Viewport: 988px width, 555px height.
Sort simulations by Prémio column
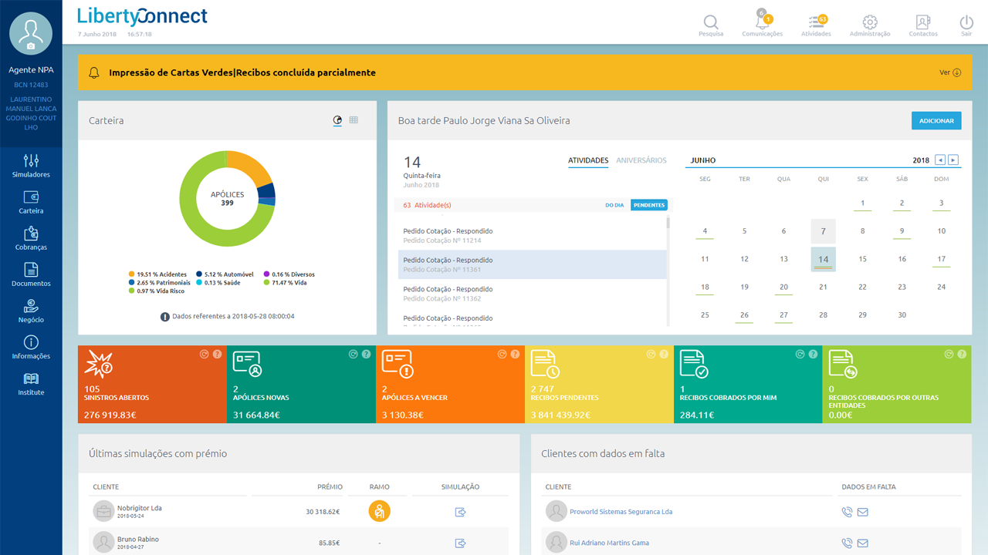coord(330,487)
